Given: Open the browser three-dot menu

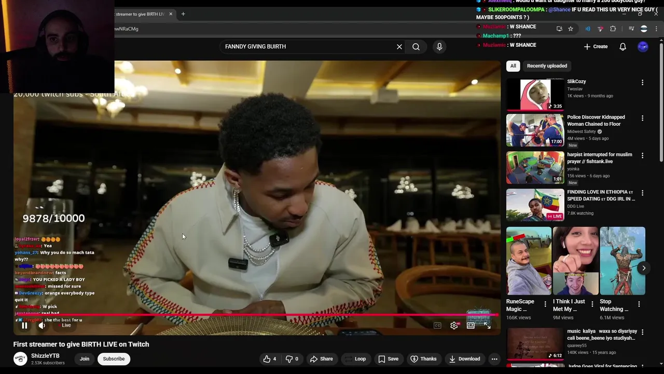Looking at the screenshot, I should tap(656, 29).
